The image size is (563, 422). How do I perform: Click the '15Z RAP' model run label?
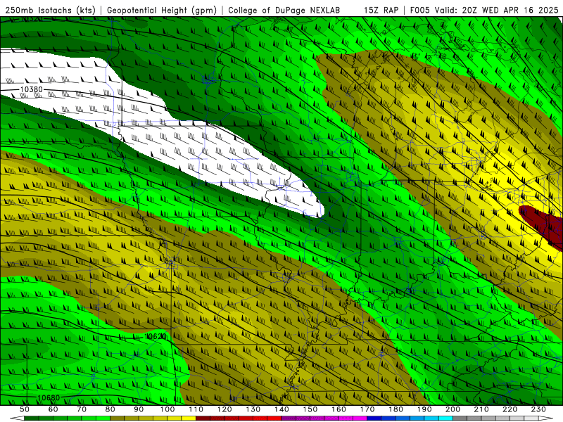381,10
